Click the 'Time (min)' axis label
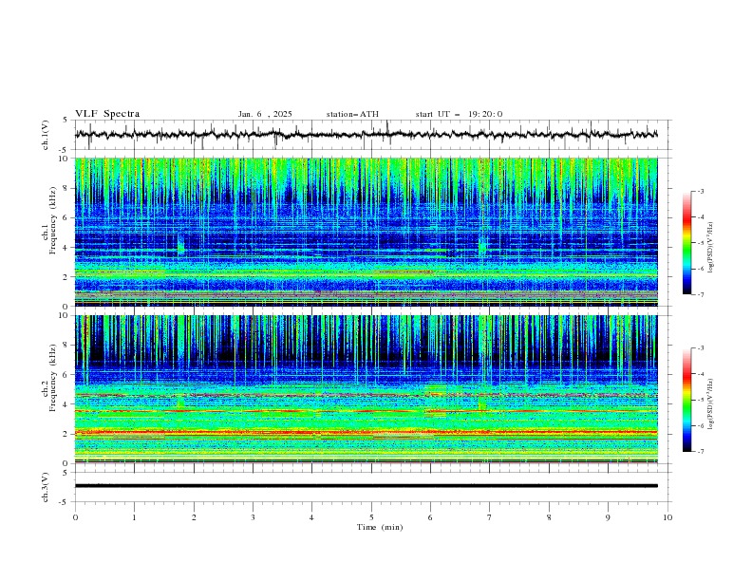Image resolution: width=752 pixels, height=581 pixels. click(x=380, y=527)
